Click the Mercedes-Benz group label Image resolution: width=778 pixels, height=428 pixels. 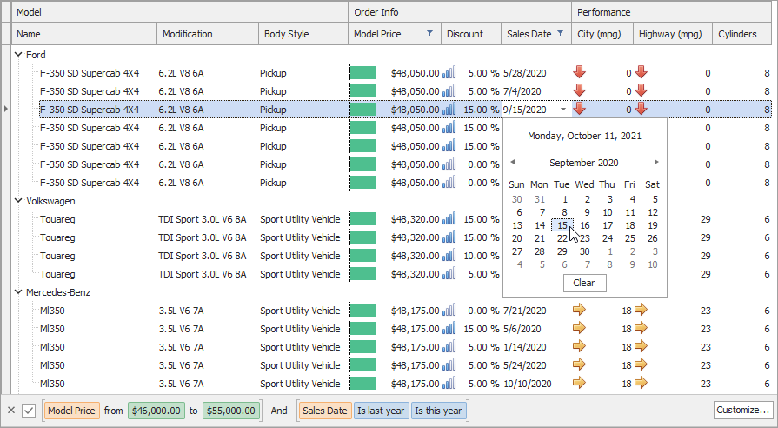[x=58, y=292]
